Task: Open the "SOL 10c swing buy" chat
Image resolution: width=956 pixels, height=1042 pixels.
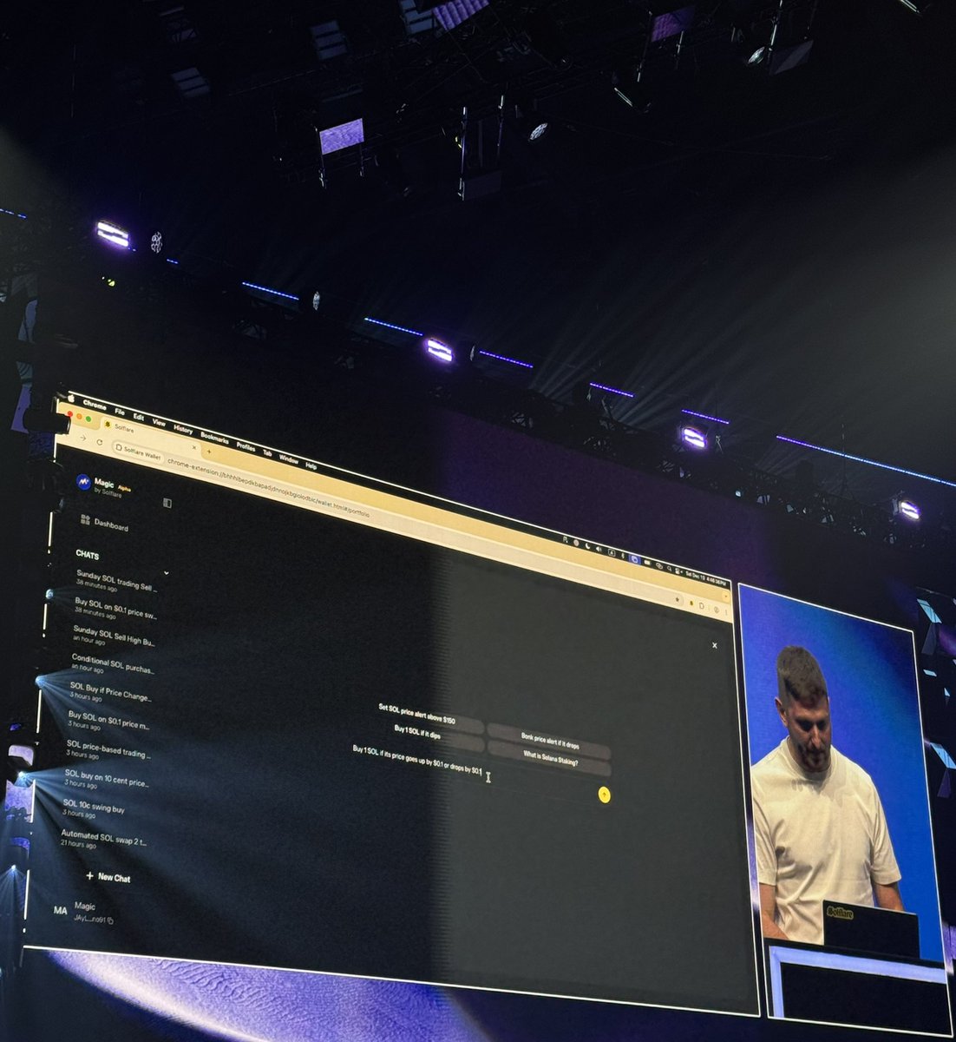Action: (94, 808)
